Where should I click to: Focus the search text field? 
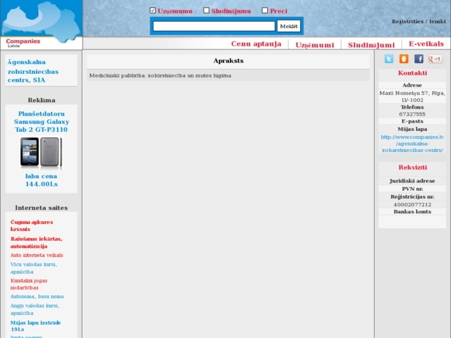pos(214,26)
